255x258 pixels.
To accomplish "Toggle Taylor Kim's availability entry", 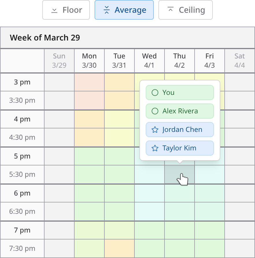I will tap(180, 148).
